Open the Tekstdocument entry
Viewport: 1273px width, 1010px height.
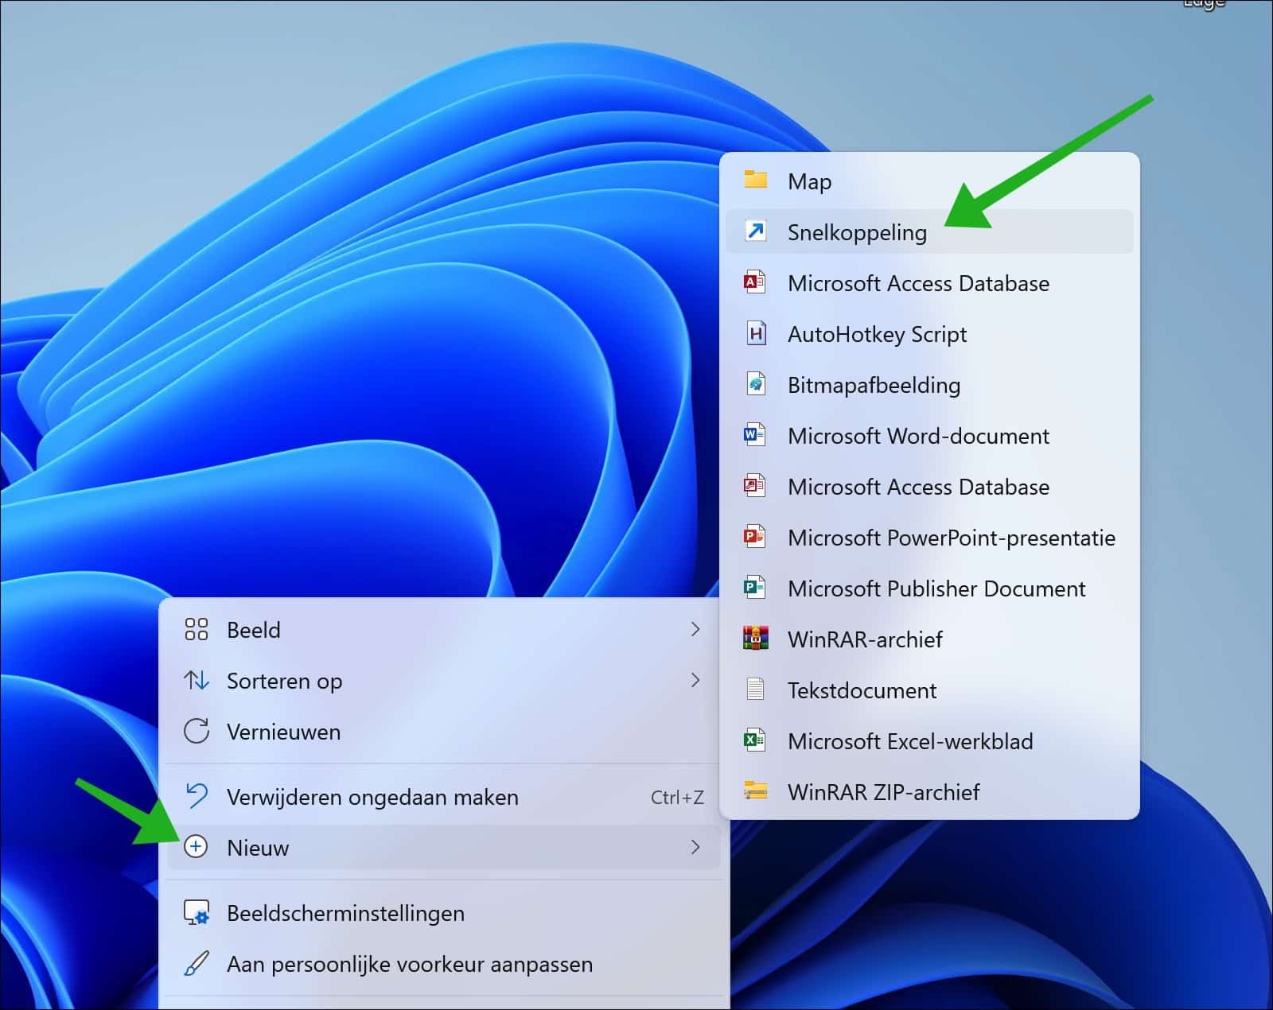(862, 690)
